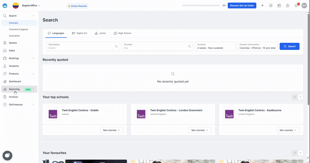Open the Student Information selector
Image resolution: width=310 pixels, height=163 pixels.
coord(257,46)
